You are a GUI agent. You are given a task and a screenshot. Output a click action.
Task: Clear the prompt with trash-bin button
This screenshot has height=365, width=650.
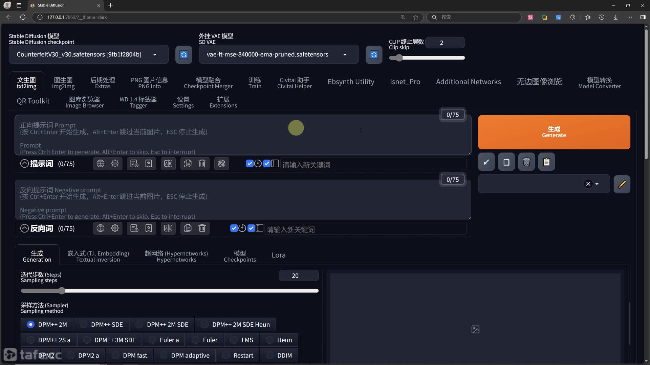click(526, 162)
